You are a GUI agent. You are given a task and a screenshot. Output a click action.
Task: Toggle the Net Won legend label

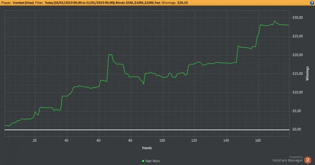(x=153, y=161)
